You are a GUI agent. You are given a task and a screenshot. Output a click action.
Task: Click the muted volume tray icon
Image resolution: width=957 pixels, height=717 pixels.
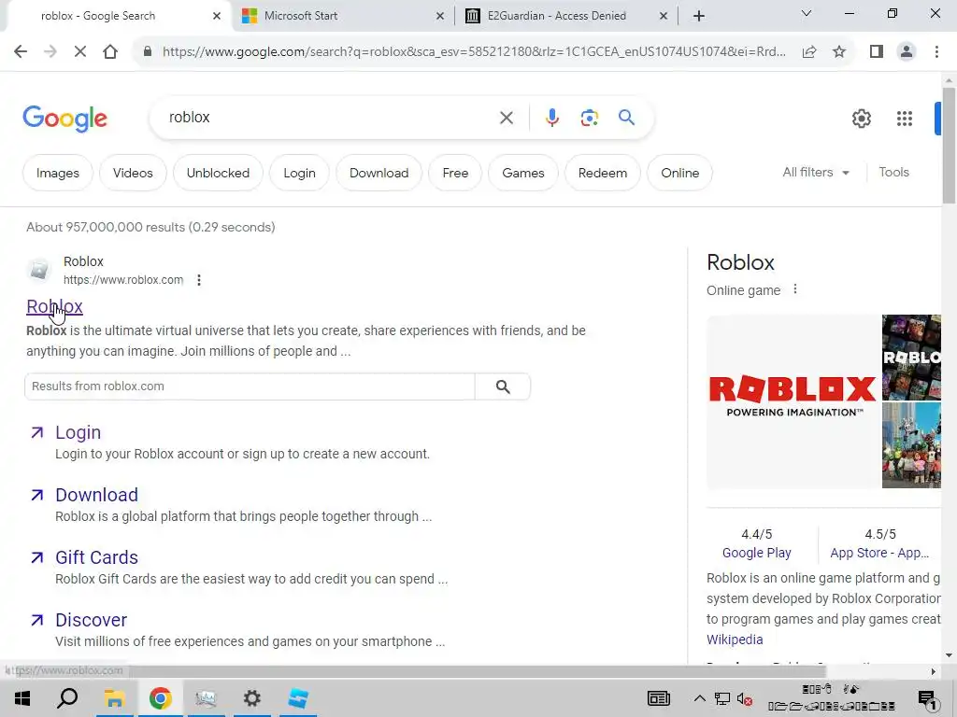(744, 699)
